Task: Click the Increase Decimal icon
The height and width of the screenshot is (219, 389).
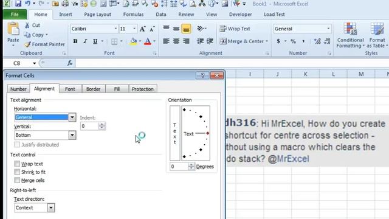Action: click(317, 41)
